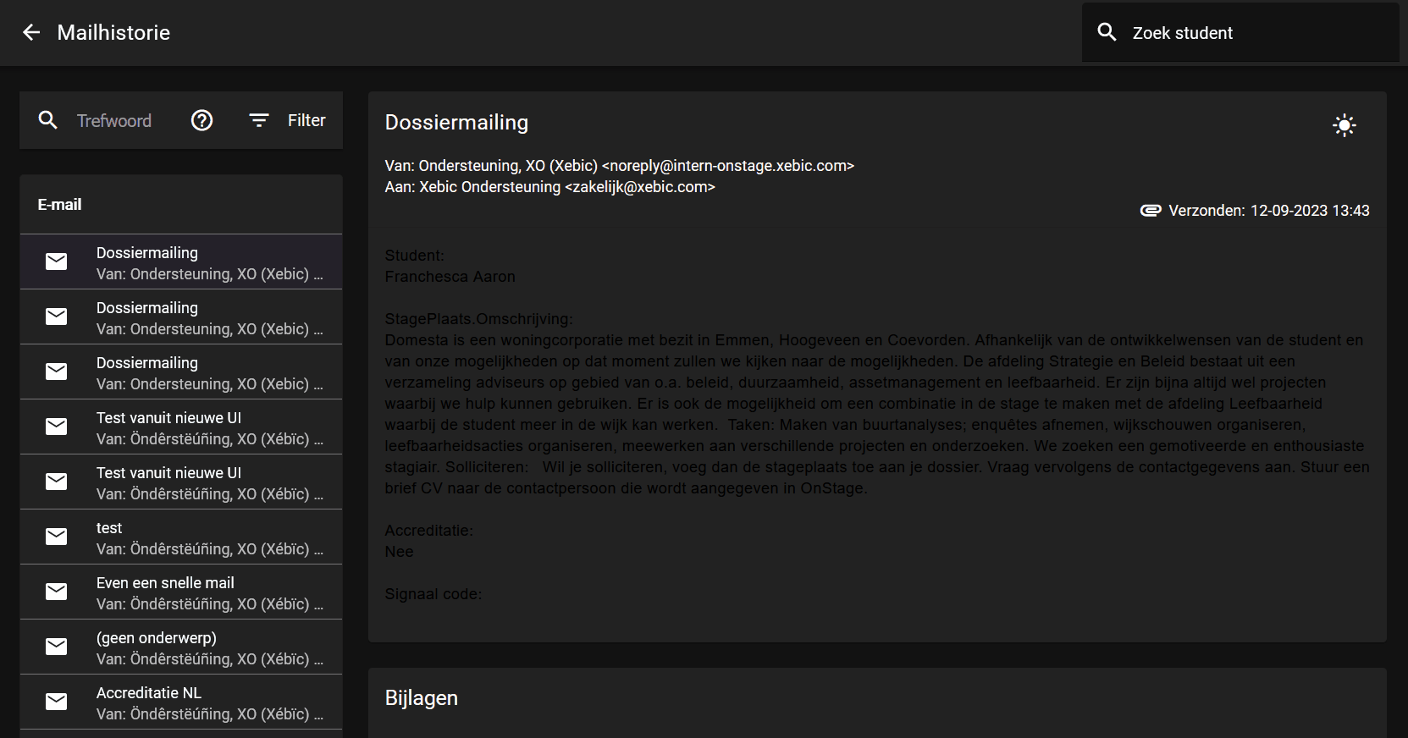Click the envelope icon of Even een snelle mail

pyautogui.click(x=57, y=592)
